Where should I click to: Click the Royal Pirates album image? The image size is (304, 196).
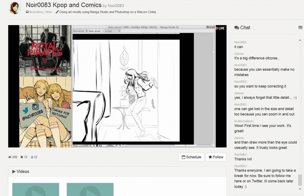(x=45, y=51)
